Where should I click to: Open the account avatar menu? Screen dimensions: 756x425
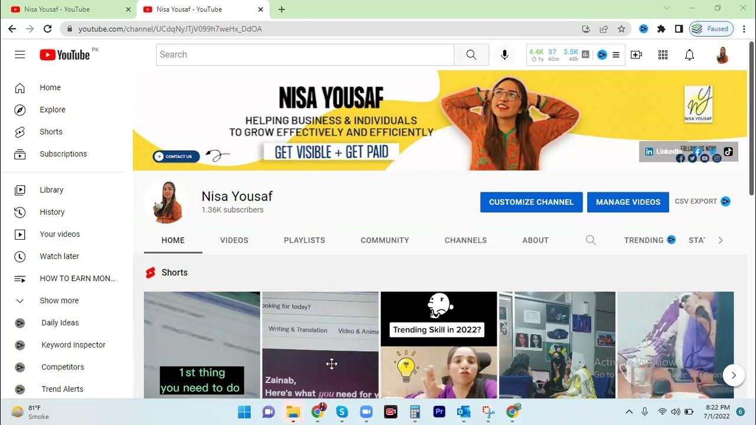pos(722,55)
